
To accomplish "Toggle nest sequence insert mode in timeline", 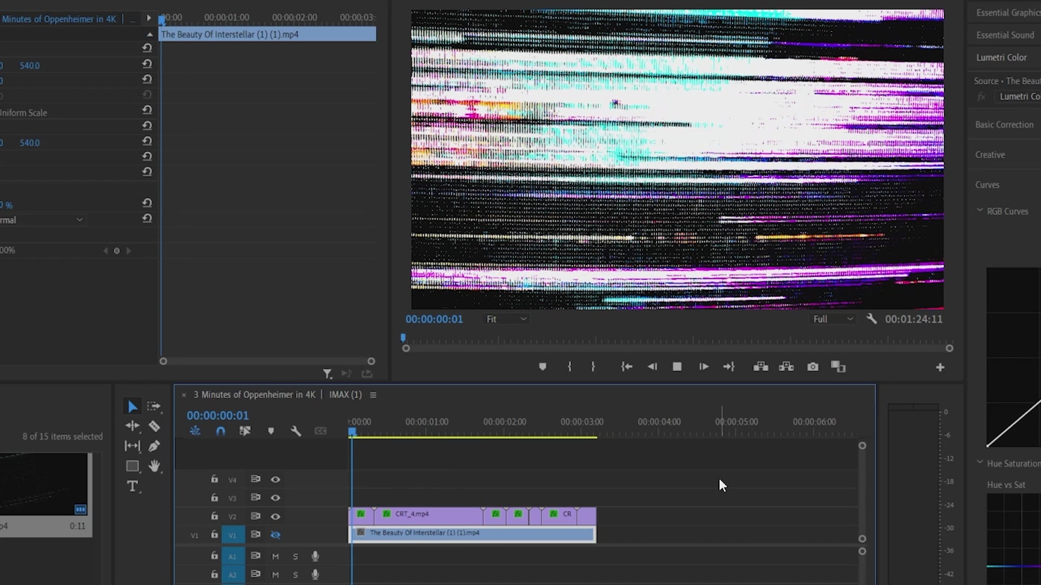I will pos(195,431).
